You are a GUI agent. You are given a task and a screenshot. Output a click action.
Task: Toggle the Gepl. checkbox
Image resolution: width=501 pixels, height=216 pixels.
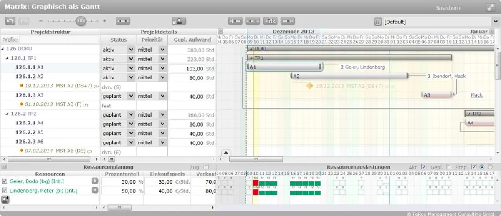449,166
